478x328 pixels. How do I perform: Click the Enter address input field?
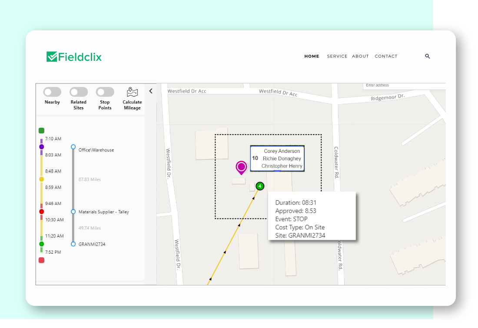(x=404, y=86)
